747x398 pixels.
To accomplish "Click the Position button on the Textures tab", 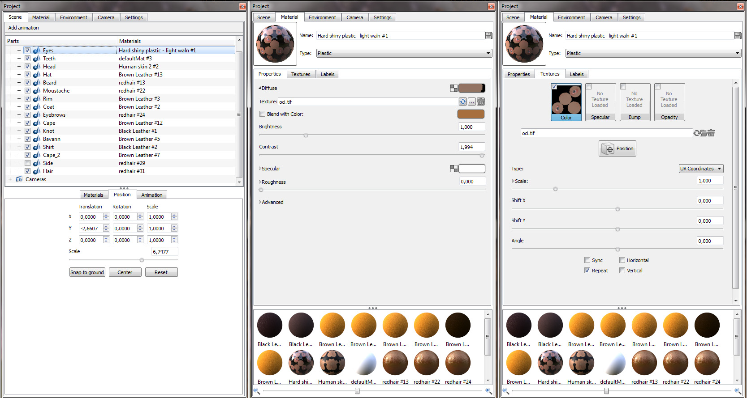I will pos(617,148).
